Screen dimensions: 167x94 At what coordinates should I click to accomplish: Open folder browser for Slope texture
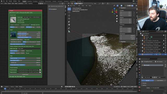(40, 72)
